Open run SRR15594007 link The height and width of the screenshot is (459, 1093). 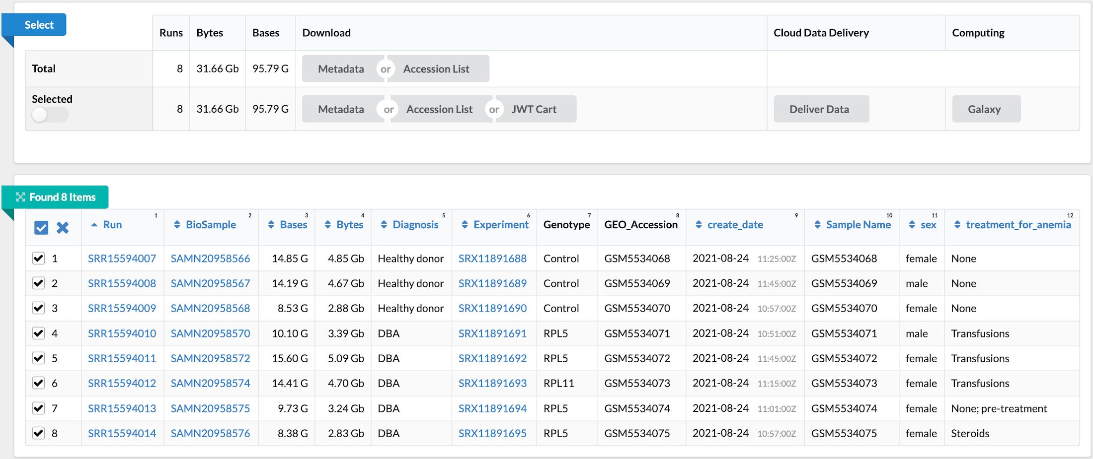tap(122, 259)
